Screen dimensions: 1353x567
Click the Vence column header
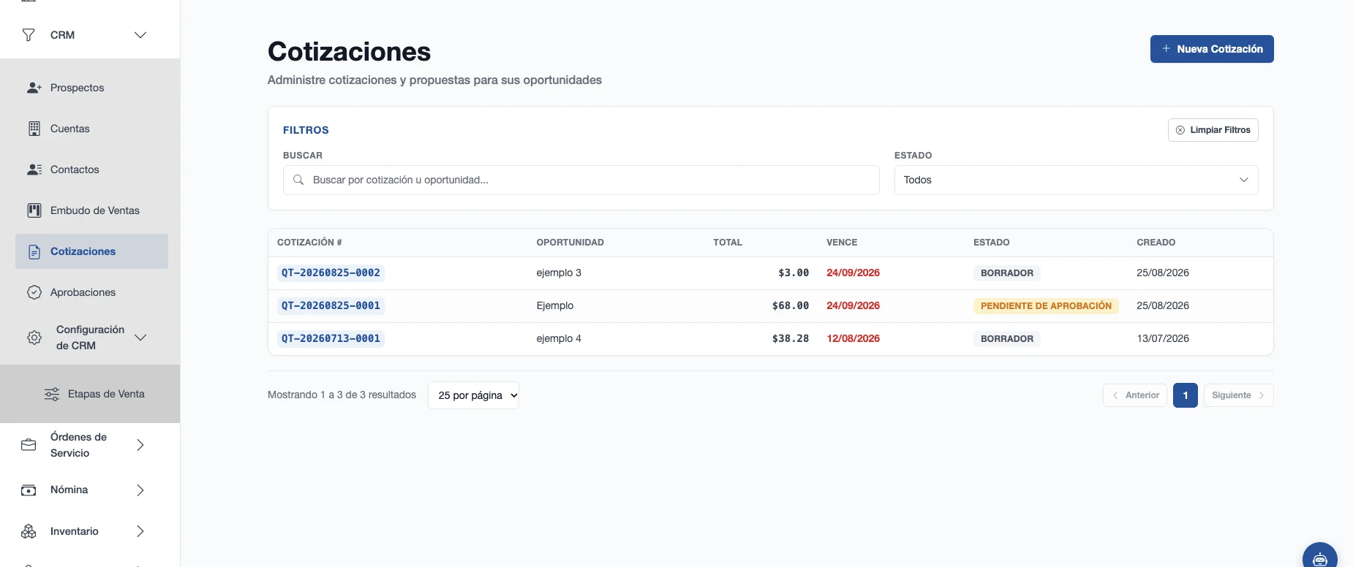coord(842,243)
